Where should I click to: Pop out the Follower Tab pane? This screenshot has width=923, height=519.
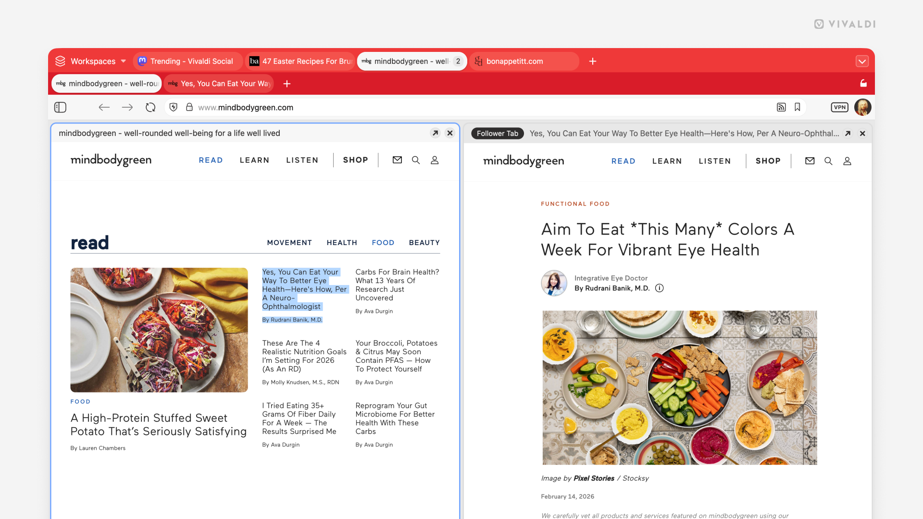click(x=848, y=134)
